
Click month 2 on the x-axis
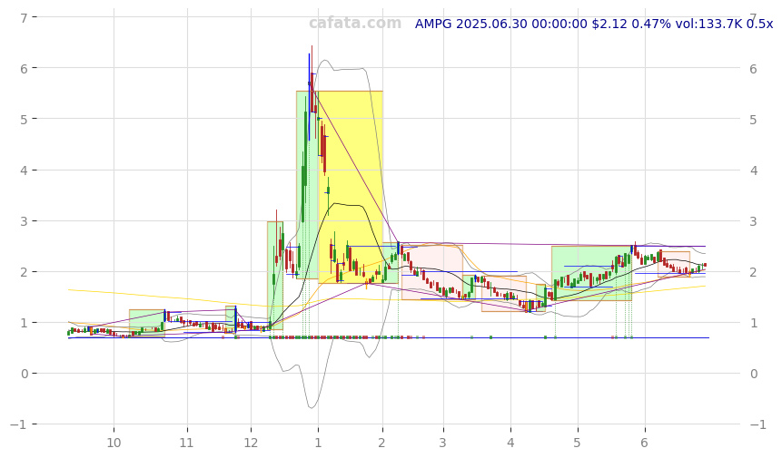pos(382,443)
